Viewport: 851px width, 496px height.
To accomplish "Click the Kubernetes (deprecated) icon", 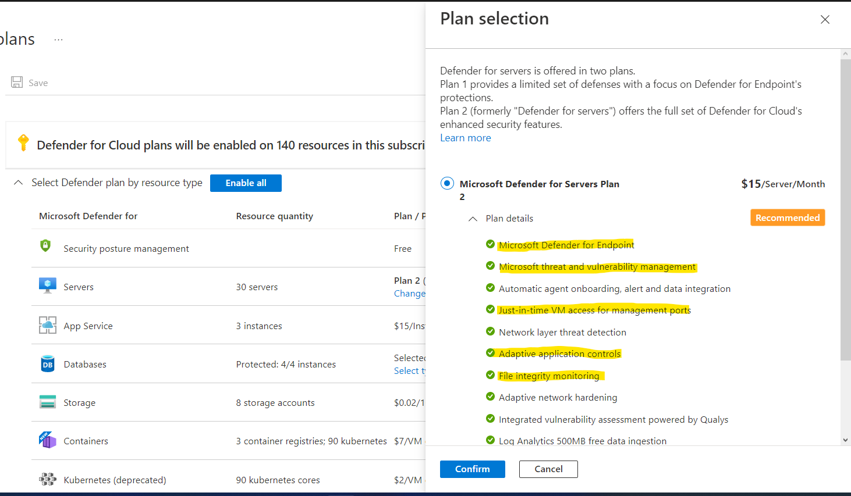I will click(x=47, y=479).
